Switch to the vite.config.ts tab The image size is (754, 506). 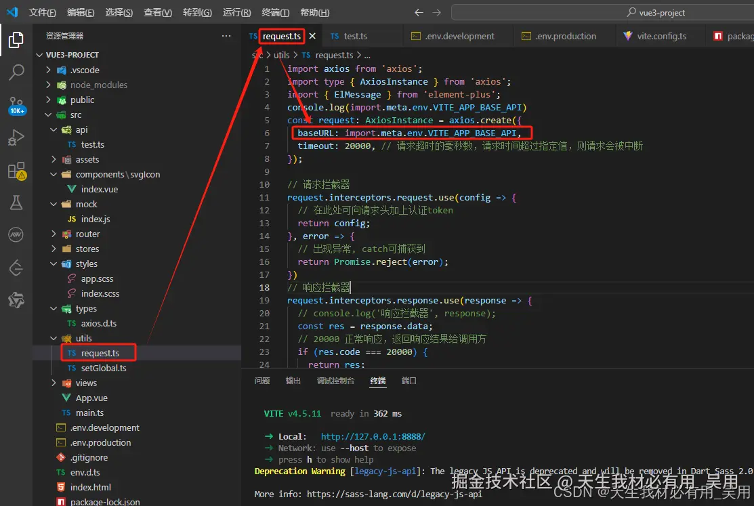[661, 37]
